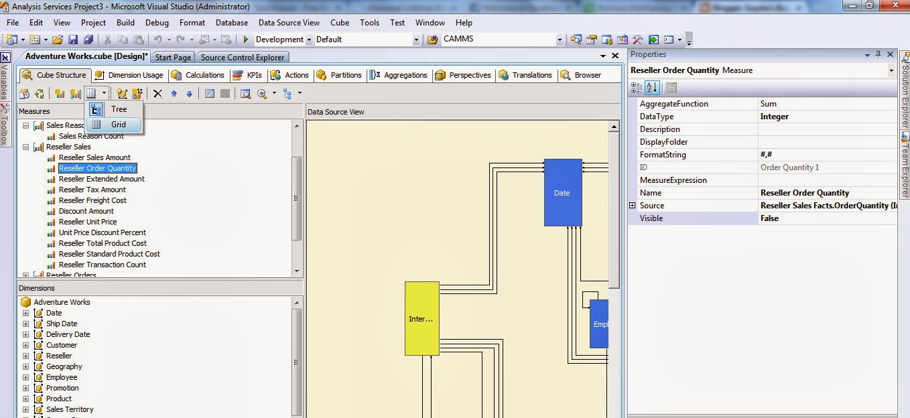Image resolution: width=910 pixels, height=418 pixels.
Task: Open the Properties Window toolbar icon
Action: pyautogui.click(x=592, y=40)
